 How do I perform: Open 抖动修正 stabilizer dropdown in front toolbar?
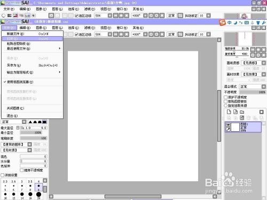point(208,34)
